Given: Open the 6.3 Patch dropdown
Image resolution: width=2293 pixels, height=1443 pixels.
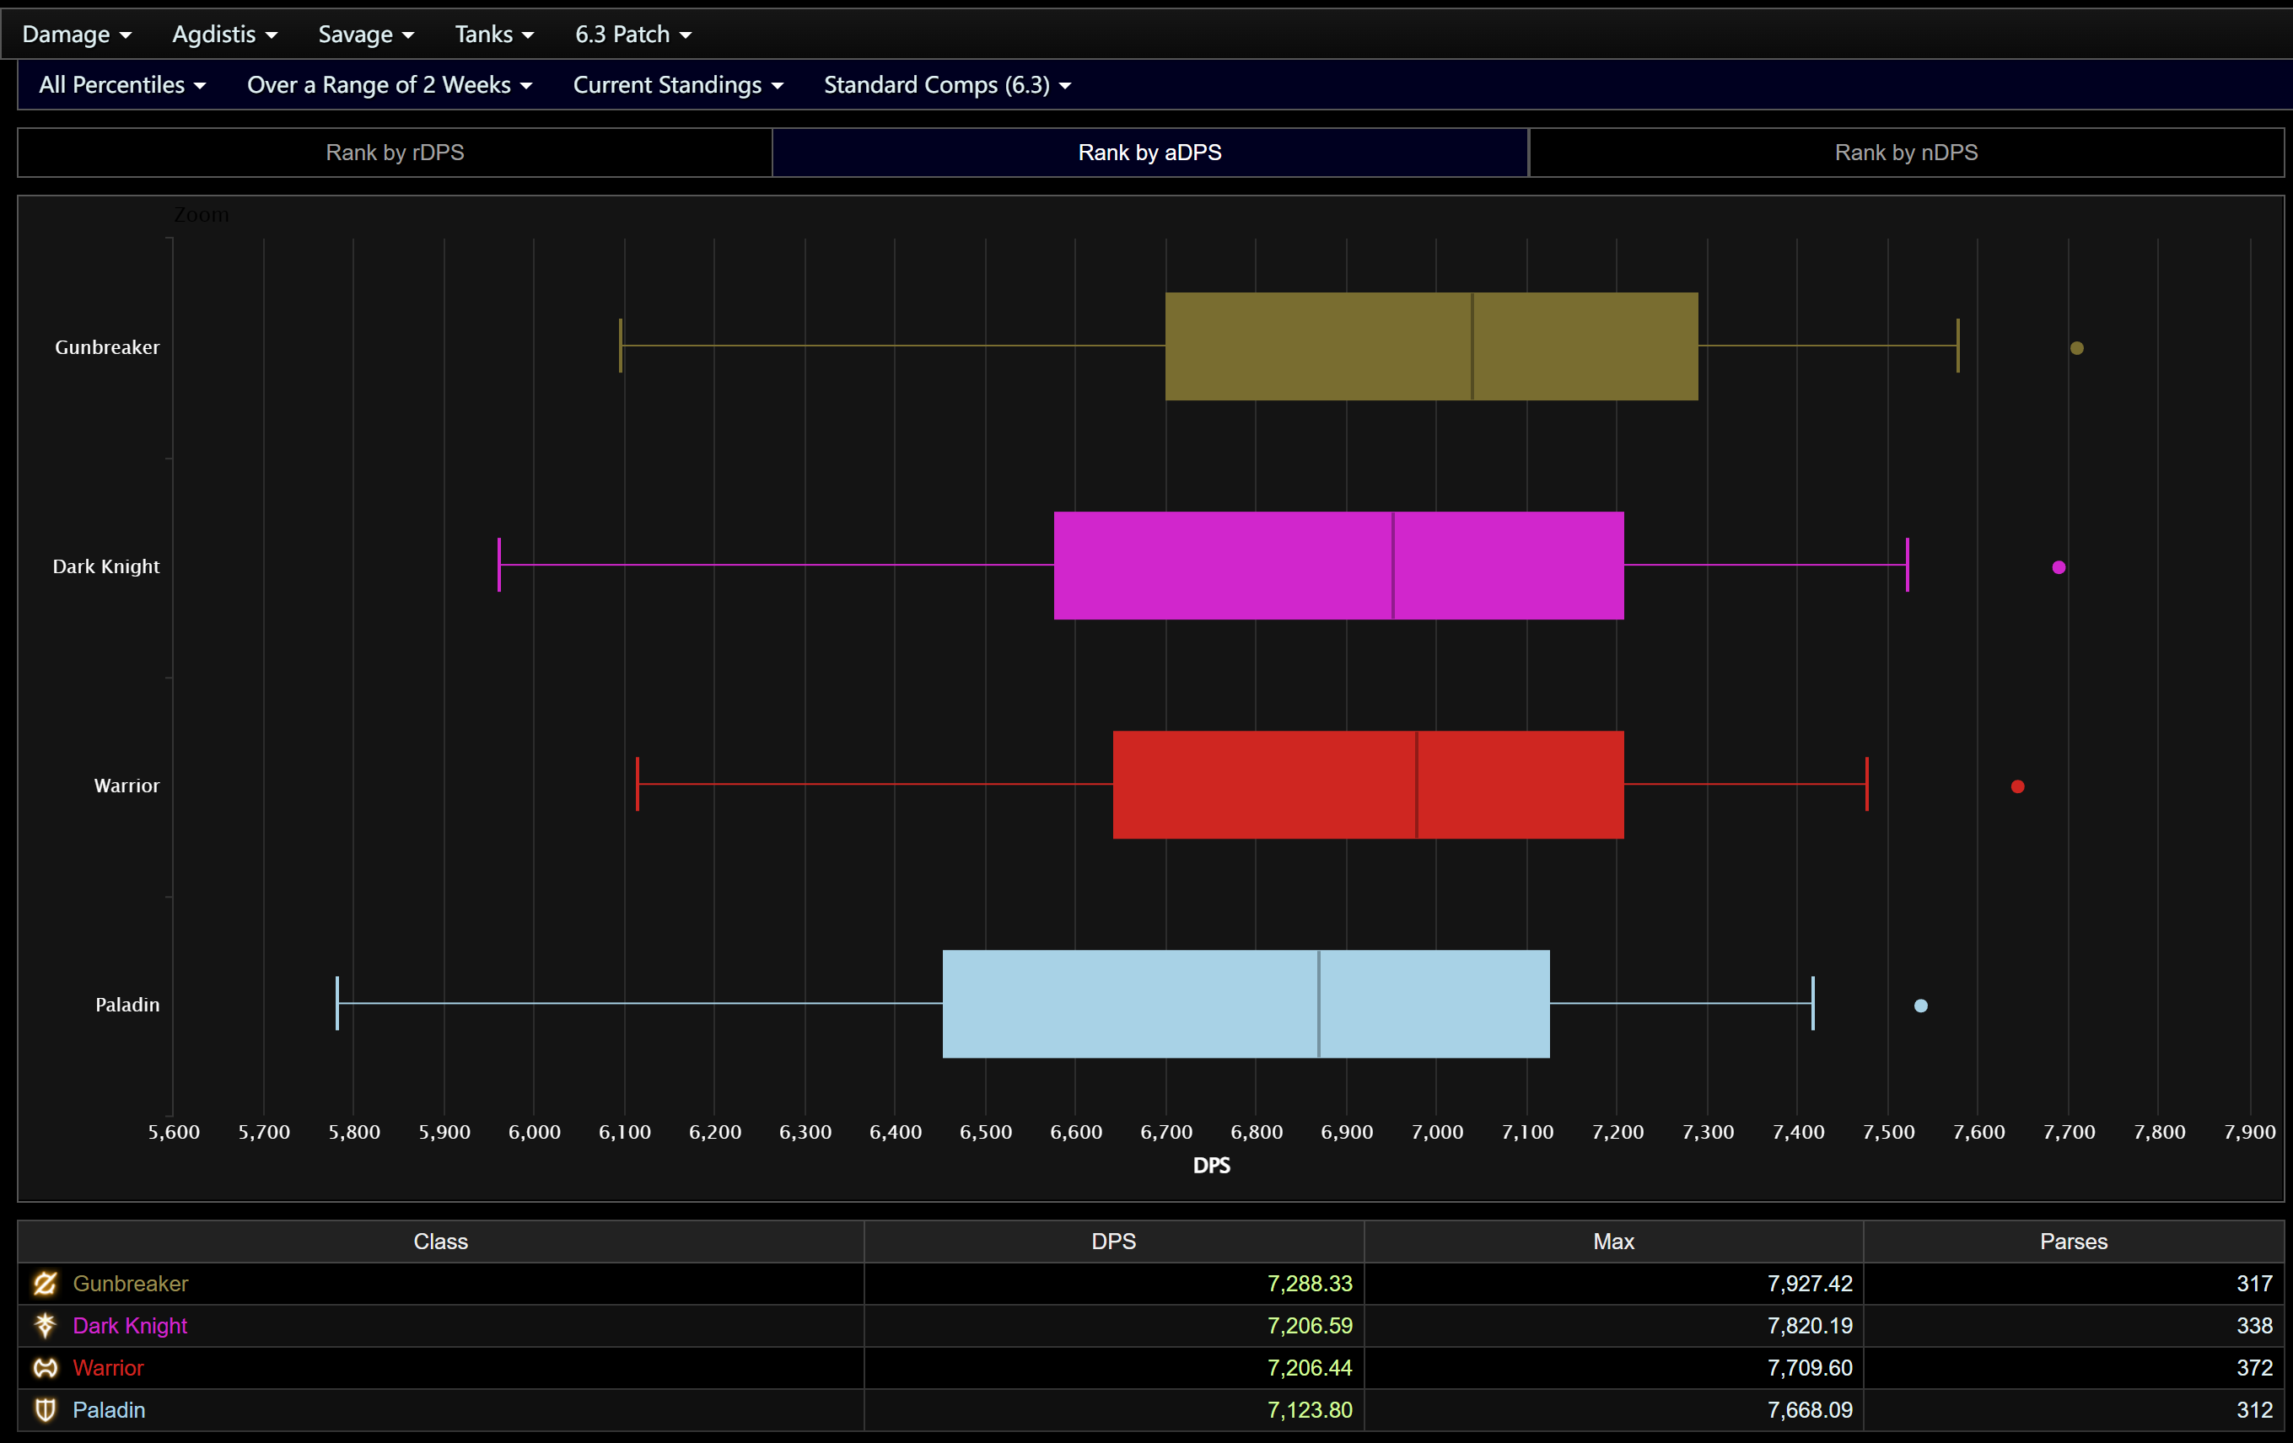Looking at the screenshot, I should tap(632, 35).
